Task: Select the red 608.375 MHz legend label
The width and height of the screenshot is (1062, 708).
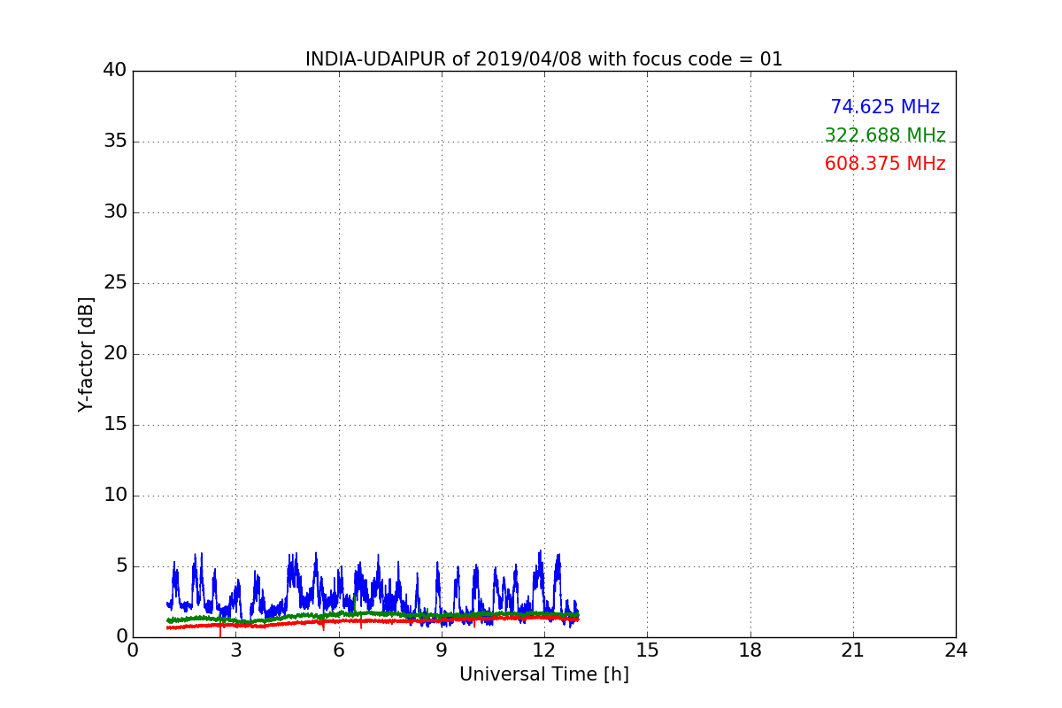Action: pyautogui.click(x=884, y=164)
